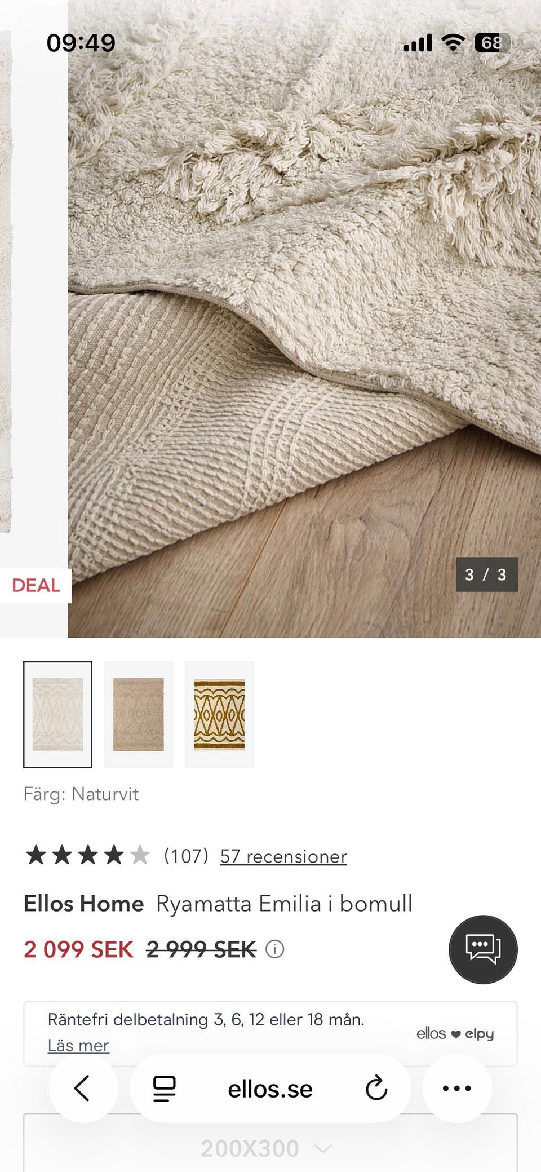Go back with the browser back arrow
Image resolution: width=541 pixels, height=1172 pixels.
[x=83, y=1088]
